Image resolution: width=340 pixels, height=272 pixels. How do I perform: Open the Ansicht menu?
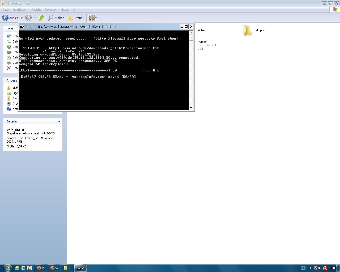(36, 10)
